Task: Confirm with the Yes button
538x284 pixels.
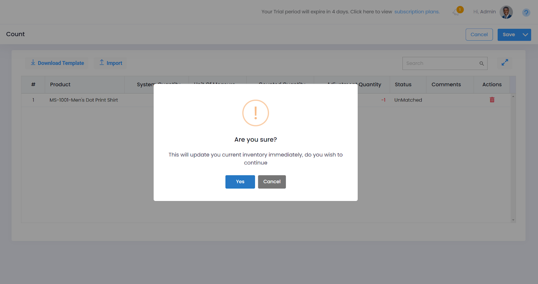Action: pos(240,182)
